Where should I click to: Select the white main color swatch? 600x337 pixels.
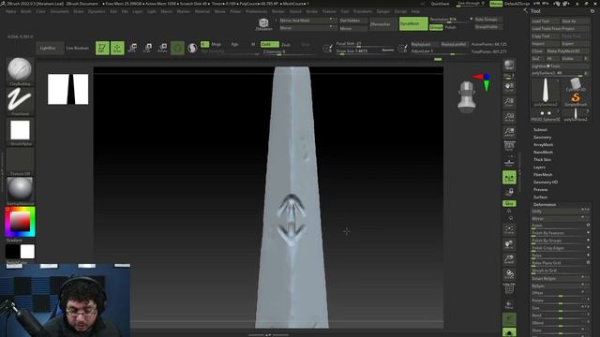pyautogui.click(x=27, y=252)
